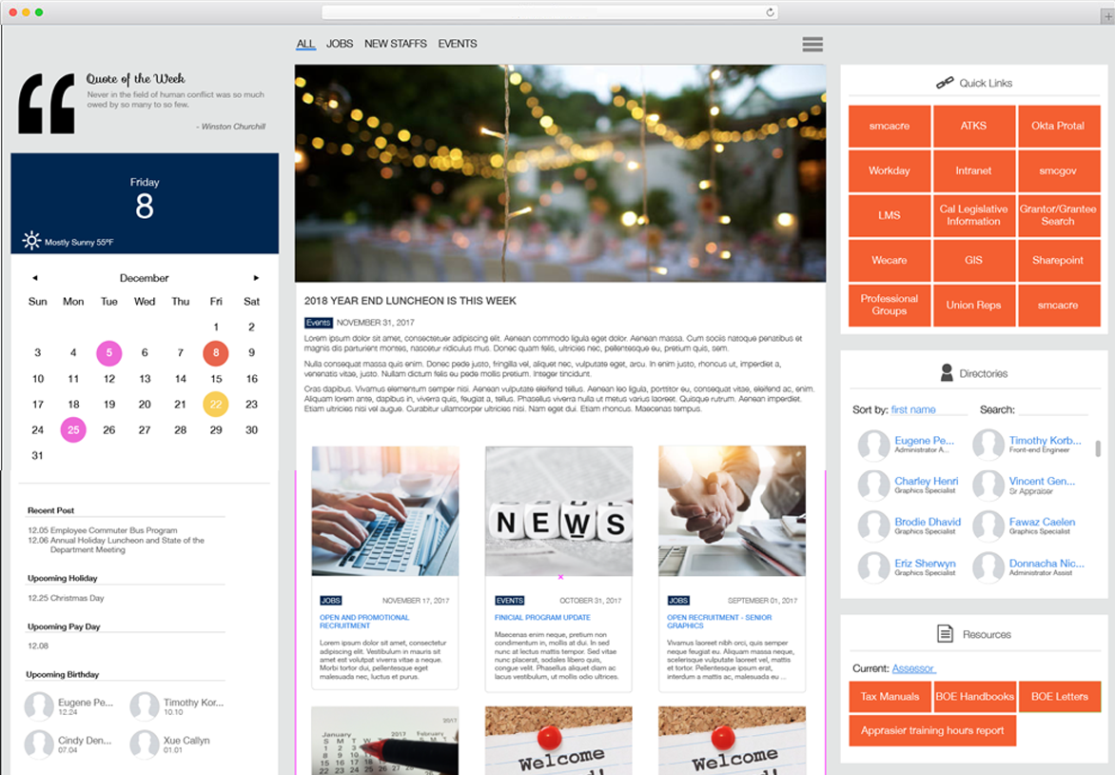
Task: Switch to the NEW STAFFS tab
Action: click(396, 44)
